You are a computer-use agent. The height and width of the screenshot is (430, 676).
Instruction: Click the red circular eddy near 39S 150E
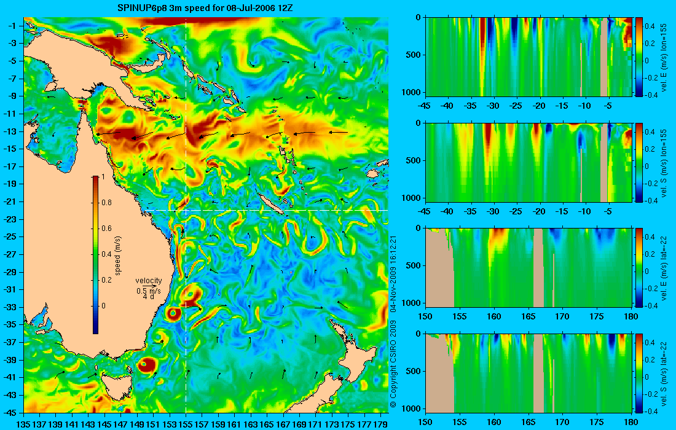147,365
